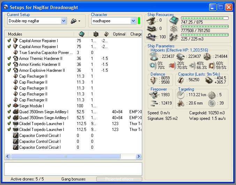
Task: Click the Gang bonuses label
Action: (73, 179)
